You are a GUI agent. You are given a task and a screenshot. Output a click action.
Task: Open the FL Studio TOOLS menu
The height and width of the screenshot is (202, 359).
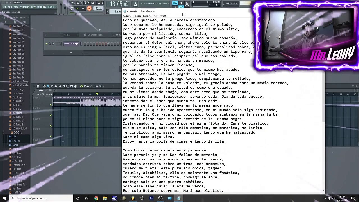click(50, 7)
